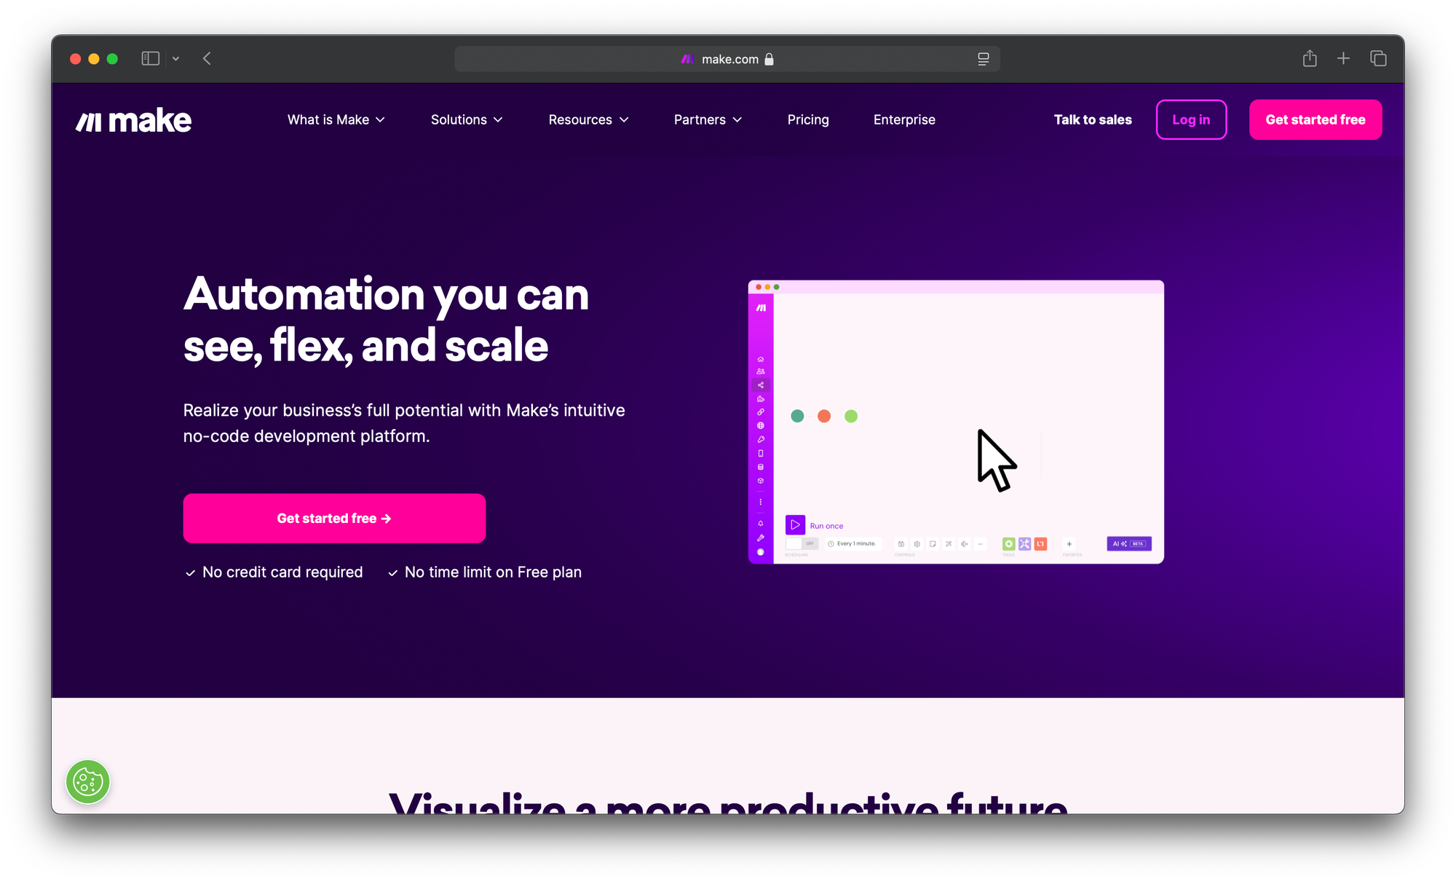Toggle the scheduling OFF switch
The width and height of the screenshot is (1456, 882).
(802, 544)
